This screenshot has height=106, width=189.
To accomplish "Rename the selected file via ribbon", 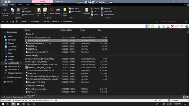I will pyautogui.click(x=58, y=11).
